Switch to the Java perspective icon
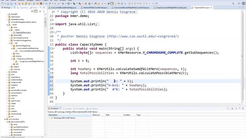The image size is (246, 138). 243,3
